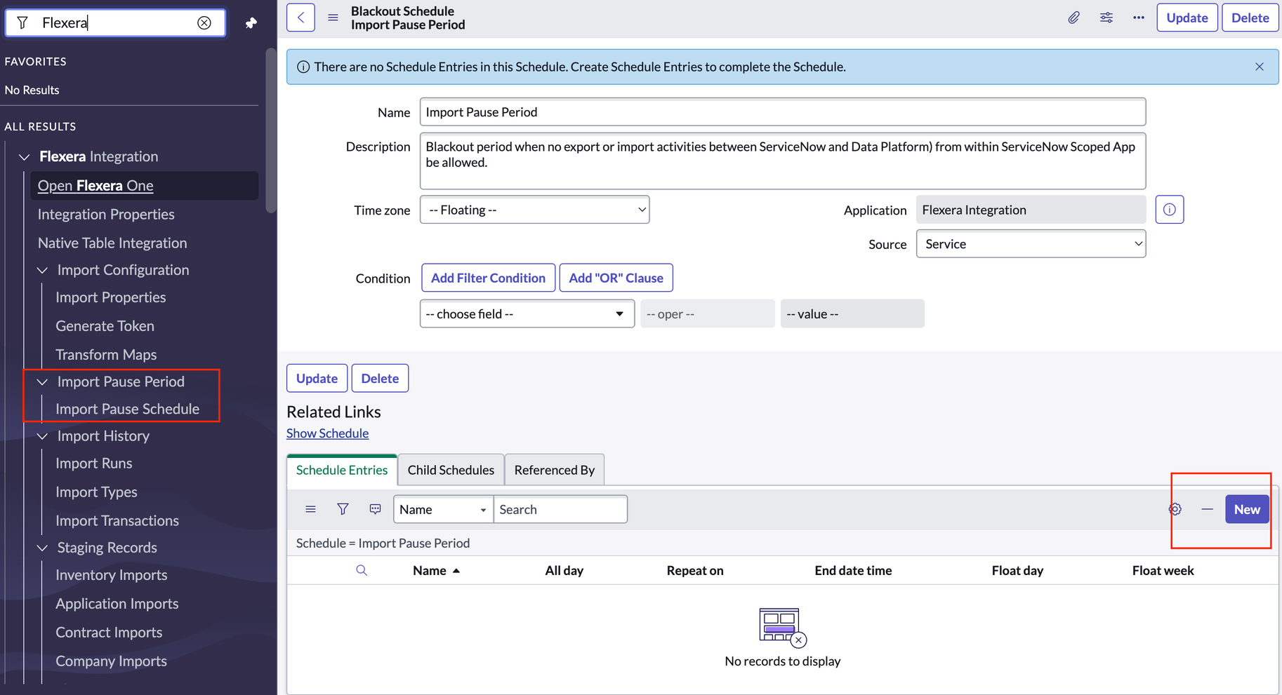Viewport: 1282px width, 695px height.
Task: Open the Schedule Entries list menu icon
Action: coord(310,509)
